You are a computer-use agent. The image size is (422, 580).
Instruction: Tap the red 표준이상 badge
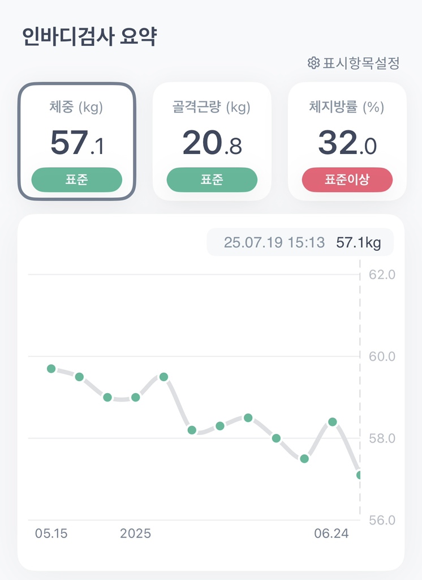(347, 180)
